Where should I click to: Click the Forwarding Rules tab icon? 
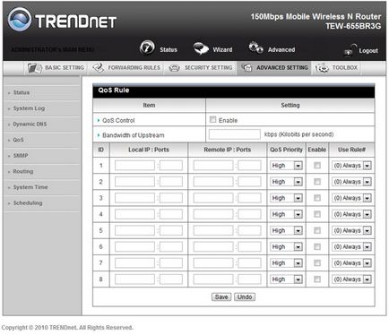pyautogui.click(x=98, y=68)
